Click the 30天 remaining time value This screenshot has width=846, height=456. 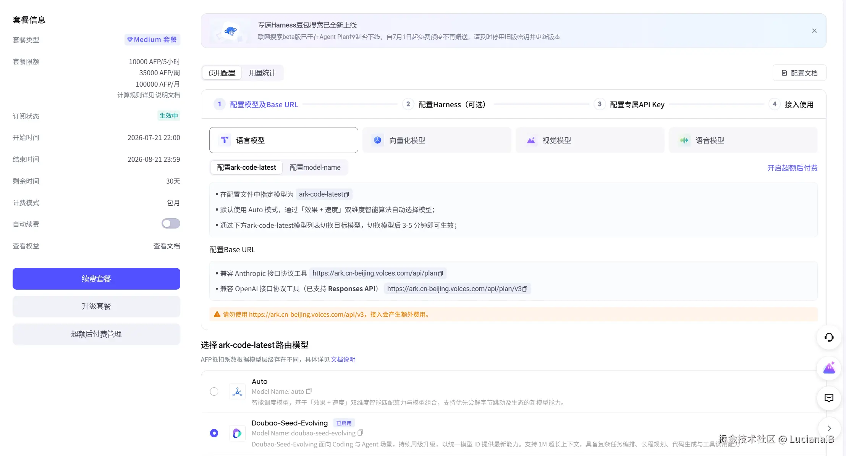coord(173,181)
